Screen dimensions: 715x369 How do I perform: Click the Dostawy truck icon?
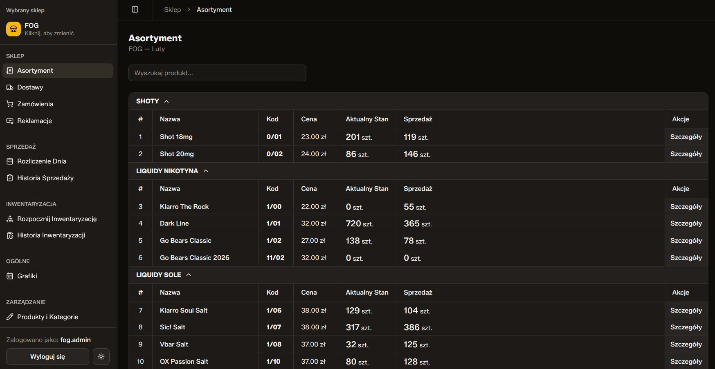(10, 87)
